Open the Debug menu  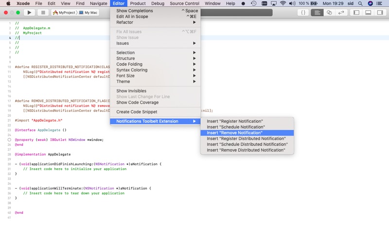pos(158,3)
